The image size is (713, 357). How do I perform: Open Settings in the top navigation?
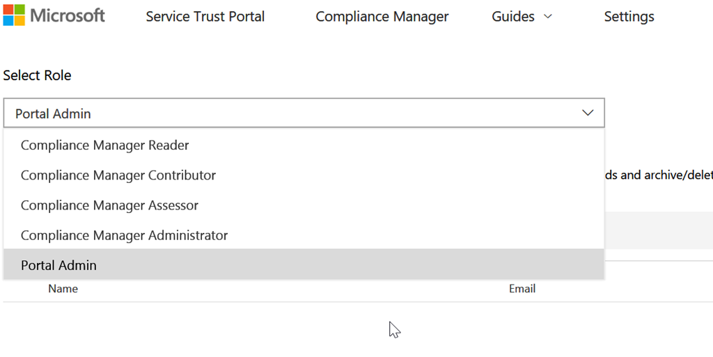[629, 17]
